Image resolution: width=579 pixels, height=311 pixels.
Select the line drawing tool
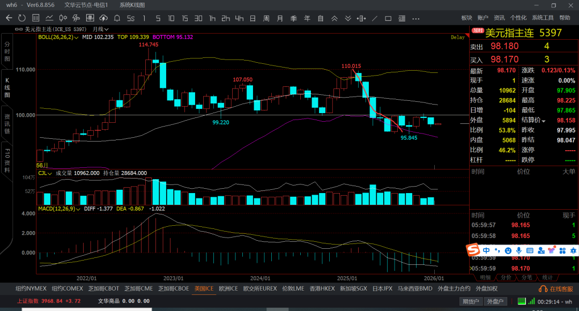click(375, 18)
